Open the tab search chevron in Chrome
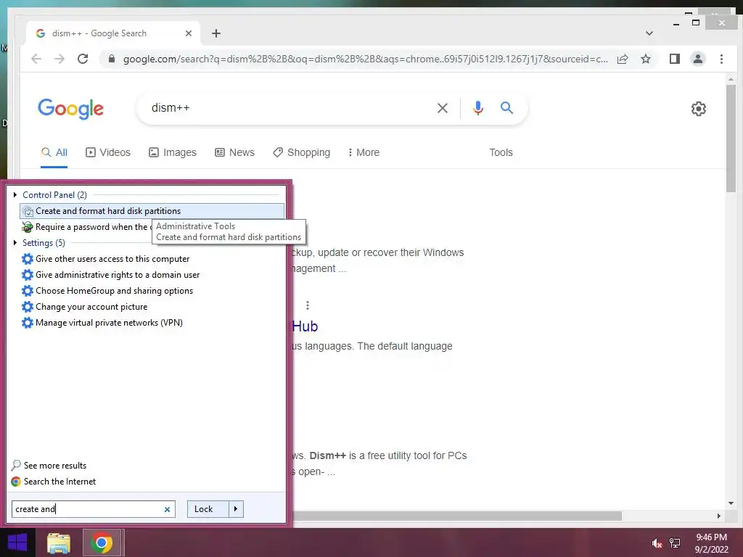This screenshot has height=557, width=743. tap(649, 33)
